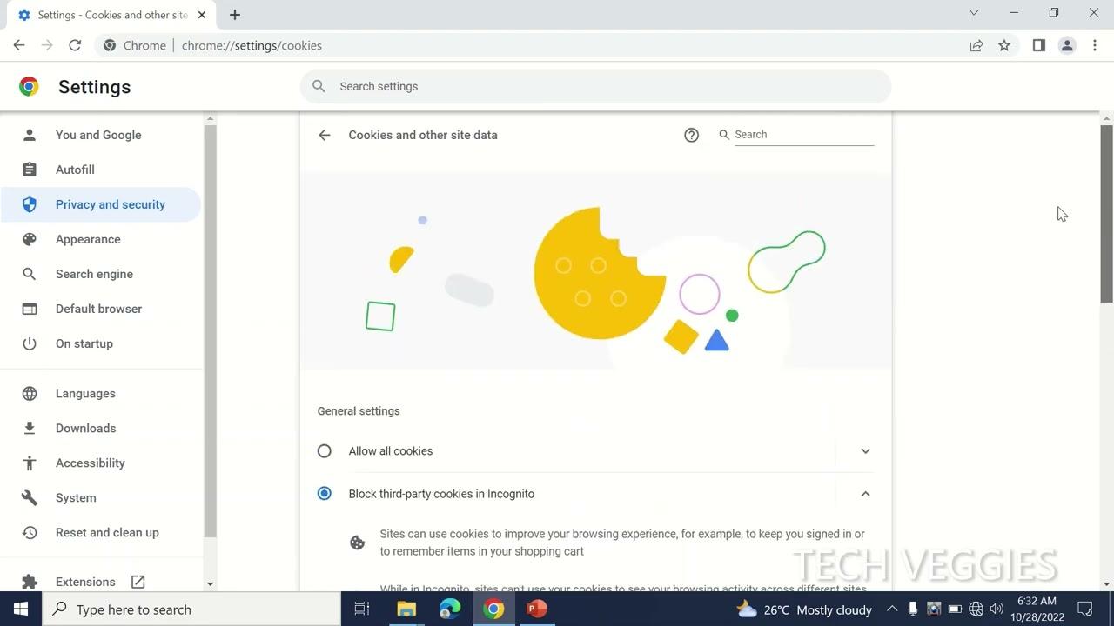Click the page vertical scrollbar thumb
Viewport: 1114px width, 626px height.
point(1107,214)
